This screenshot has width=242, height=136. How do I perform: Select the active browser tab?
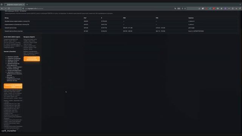14,5
